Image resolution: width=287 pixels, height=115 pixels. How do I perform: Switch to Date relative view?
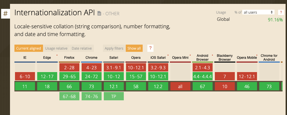coord(82,48)
